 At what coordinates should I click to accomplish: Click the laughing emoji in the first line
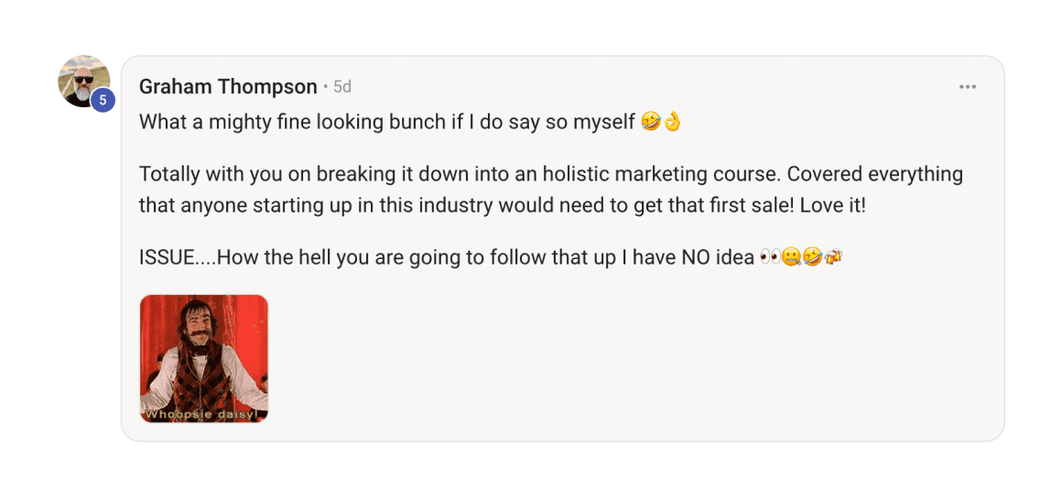651,122
